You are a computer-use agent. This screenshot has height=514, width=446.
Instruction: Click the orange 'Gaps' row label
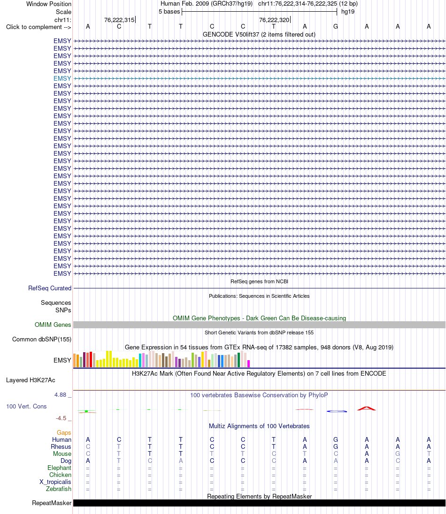click(64, 433)
